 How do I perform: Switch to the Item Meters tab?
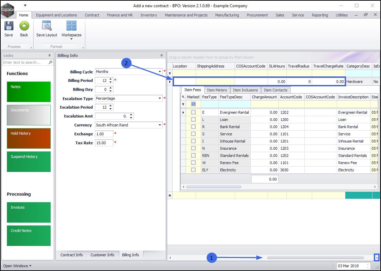click(217, 90)
